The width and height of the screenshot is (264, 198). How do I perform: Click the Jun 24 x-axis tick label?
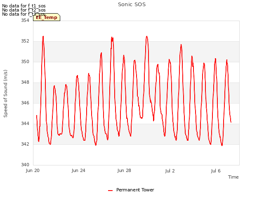tap(78, 170)
